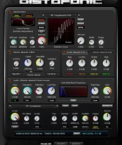
Task: Click the LOAD preset button
Action: point(65,106)
